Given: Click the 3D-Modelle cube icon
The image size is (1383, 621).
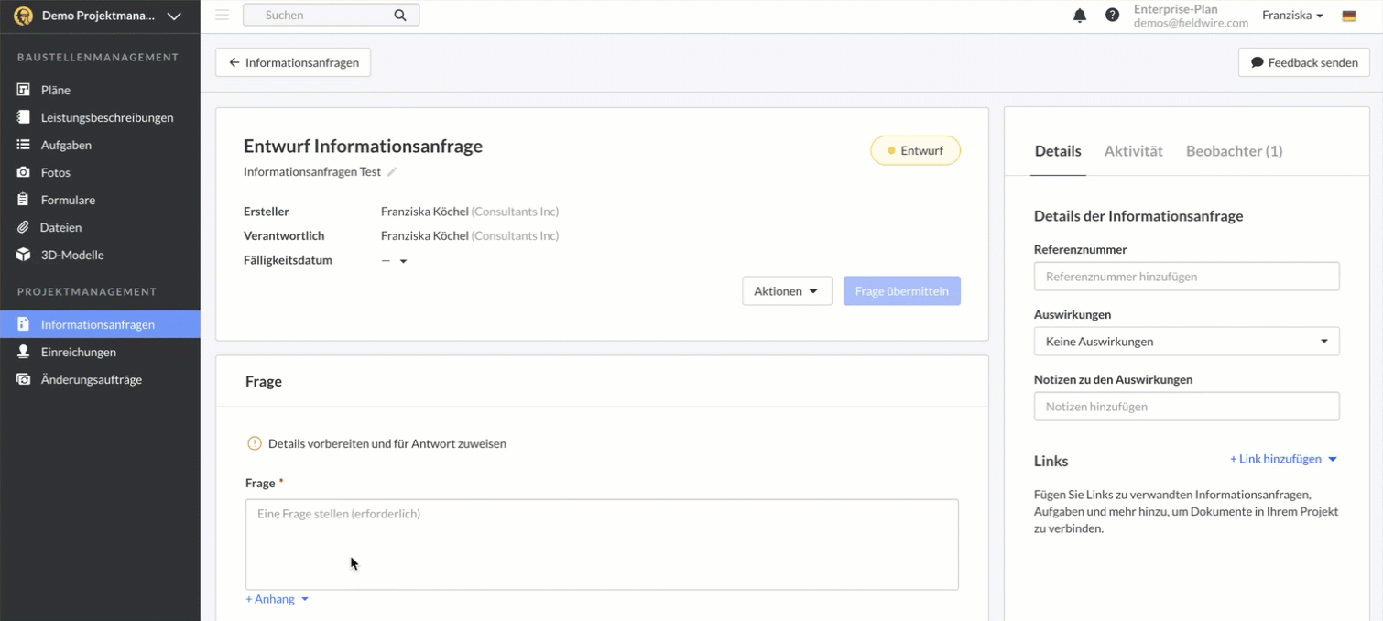Looking at the screenshot, I should tap(24, 255).
